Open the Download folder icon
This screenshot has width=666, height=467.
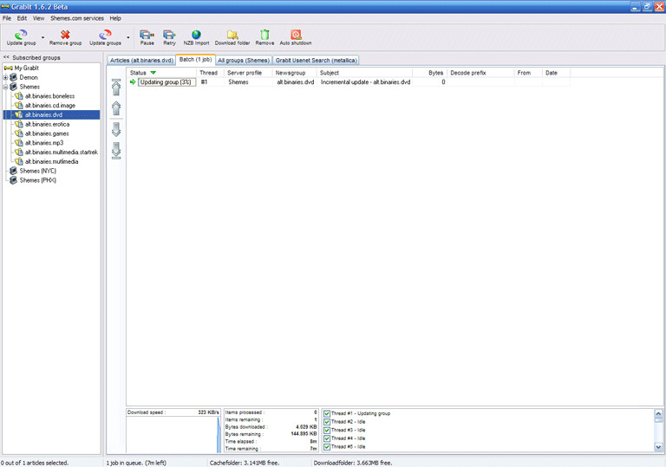[232, 35]
